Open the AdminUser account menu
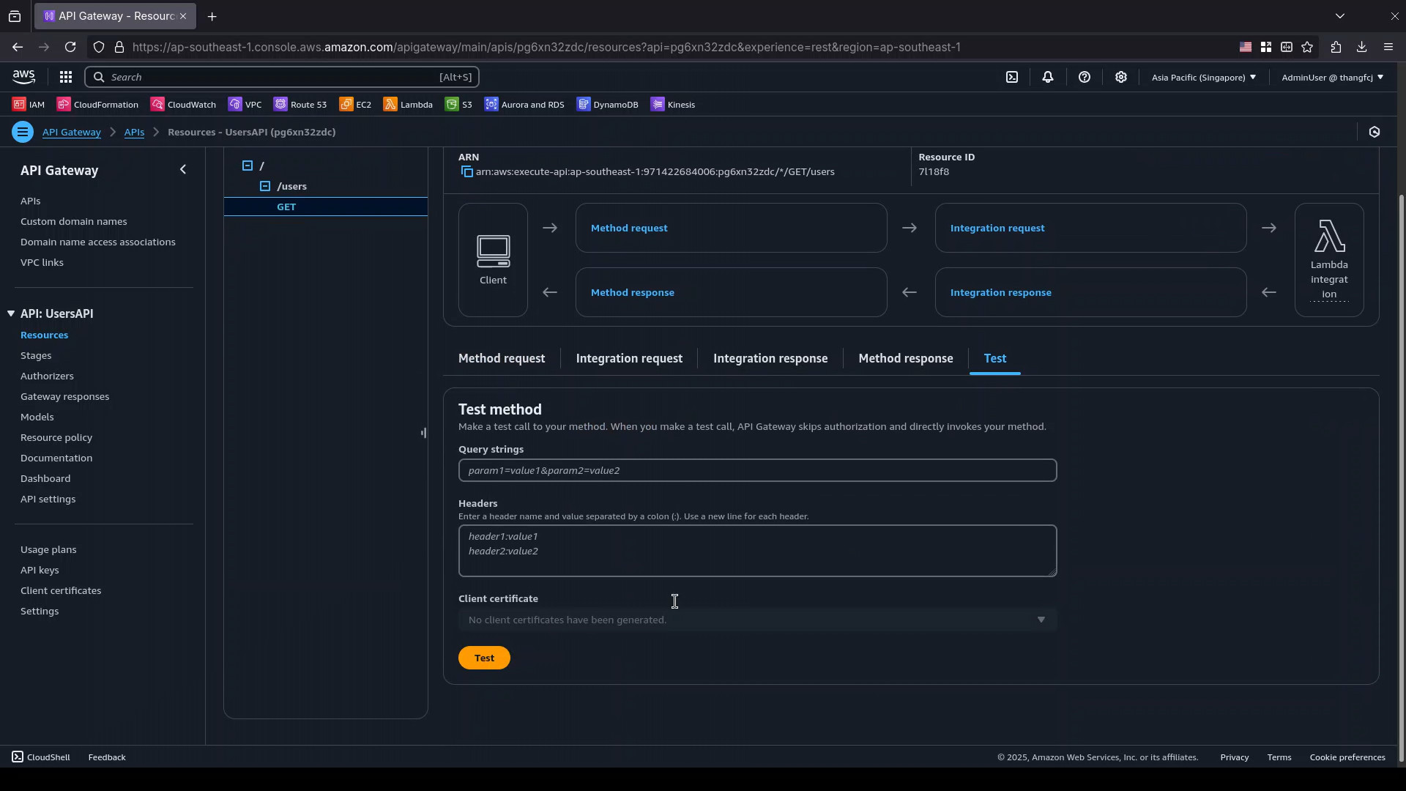Image resolution: width=1406 pixels, height=791 pixels. pos(1332,77)
